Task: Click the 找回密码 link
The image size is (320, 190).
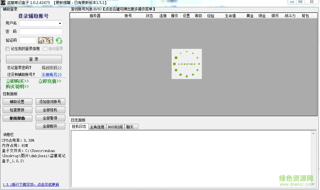Action: pyautogui.click(x=51, y=67)
